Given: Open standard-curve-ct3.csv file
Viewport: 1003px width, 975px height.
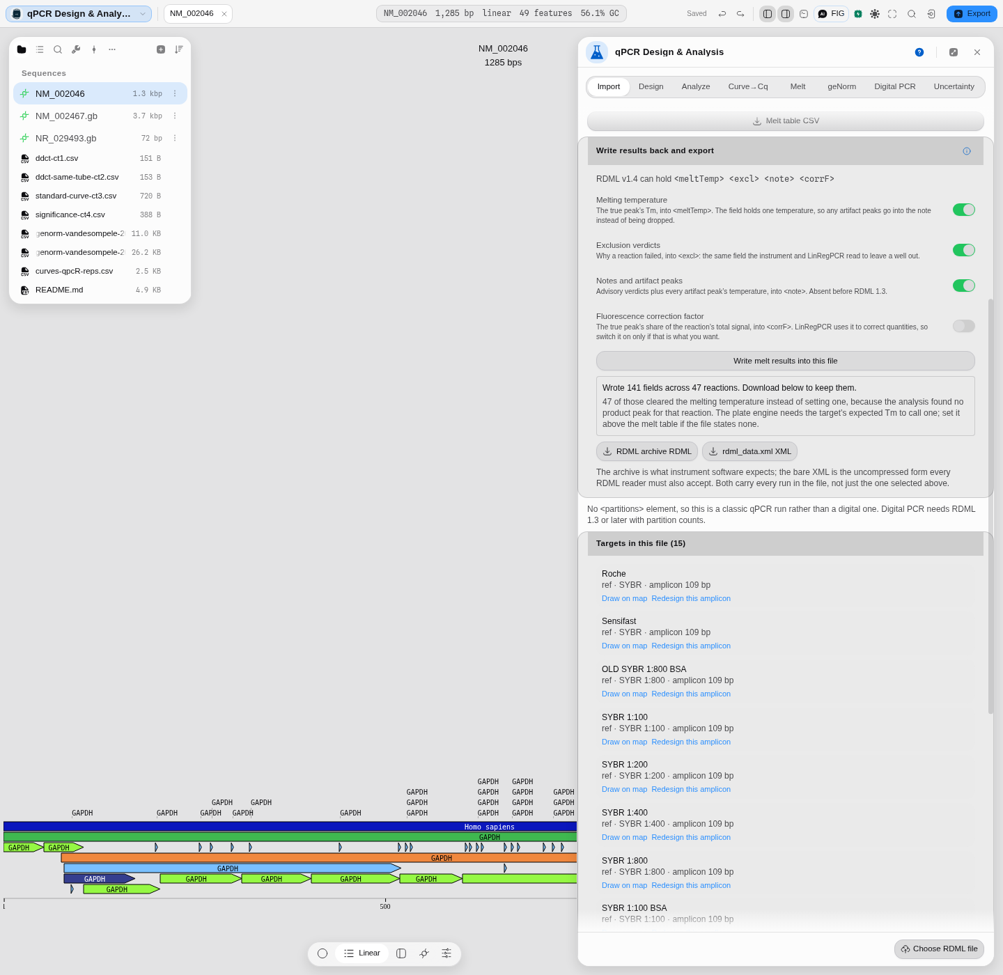Looking at the screenshot, I should coord(100,196).
